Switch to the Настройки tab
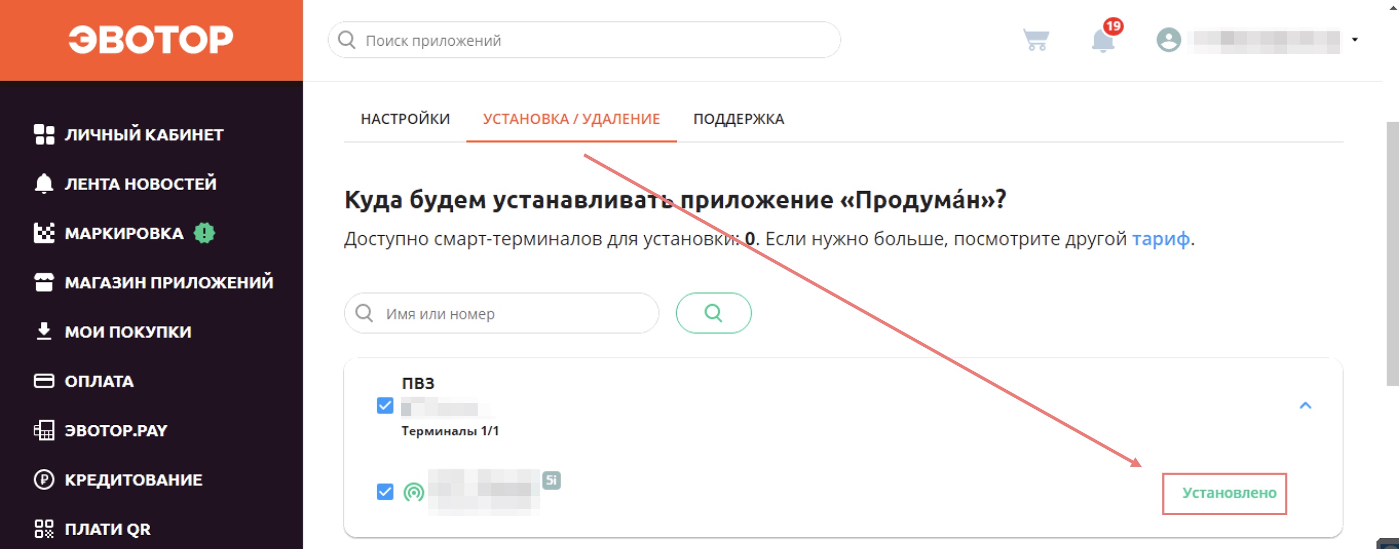The width and height of the screenshot is (1399, 549). click(405, 119)
